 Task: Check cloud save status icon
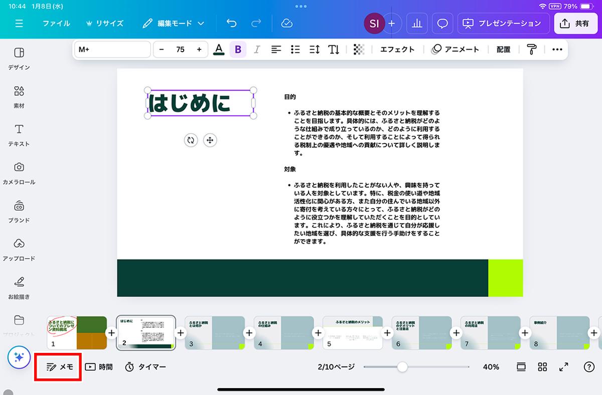click(287, 24)
